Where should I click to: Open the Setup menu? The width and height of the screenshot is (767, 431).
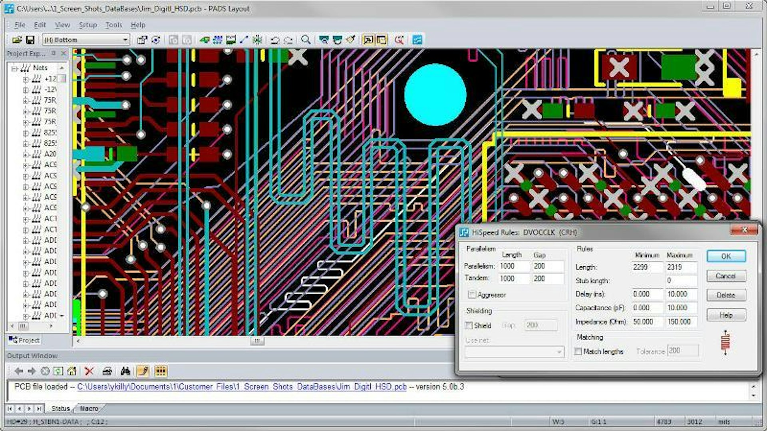(x=87, y=25)
